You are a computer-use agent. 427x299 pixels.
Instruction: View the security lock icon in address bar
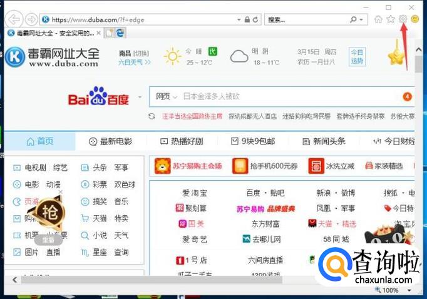coord(247,19)
